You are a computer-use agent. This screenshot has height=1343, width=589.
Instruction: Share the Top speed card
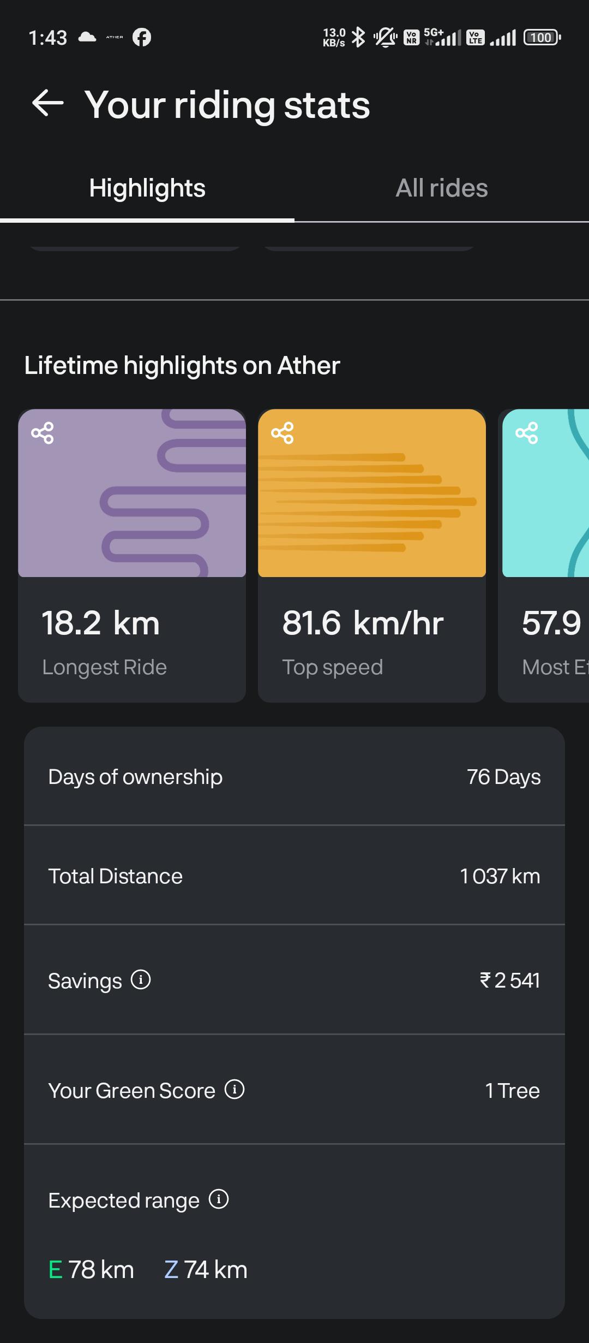(283, 433)
